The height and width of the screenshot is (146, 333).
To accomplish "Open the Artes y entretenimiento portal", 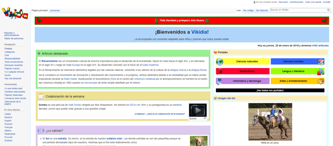I will pyautogui.click(x=293, y=81).
